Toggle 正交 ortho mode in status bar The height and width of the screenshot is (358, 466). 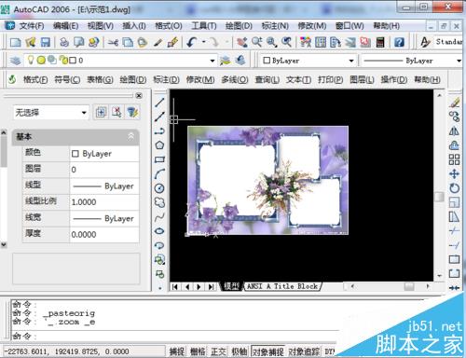tap(218, 351)
